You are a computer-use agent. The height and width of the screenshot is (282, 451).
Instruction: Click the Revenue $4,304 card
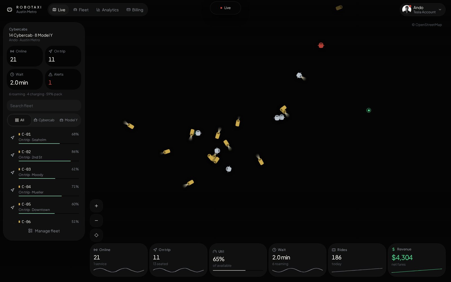click(417, 260)
